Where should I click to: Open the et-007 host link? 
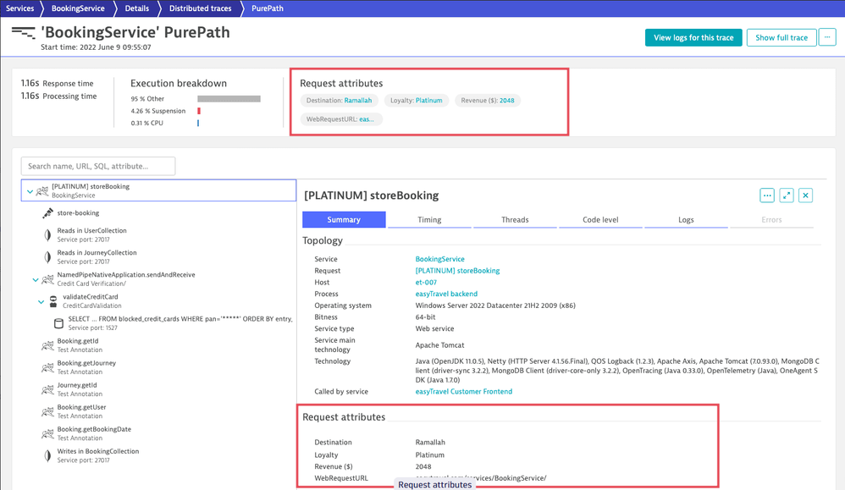(x=426, y=282)
